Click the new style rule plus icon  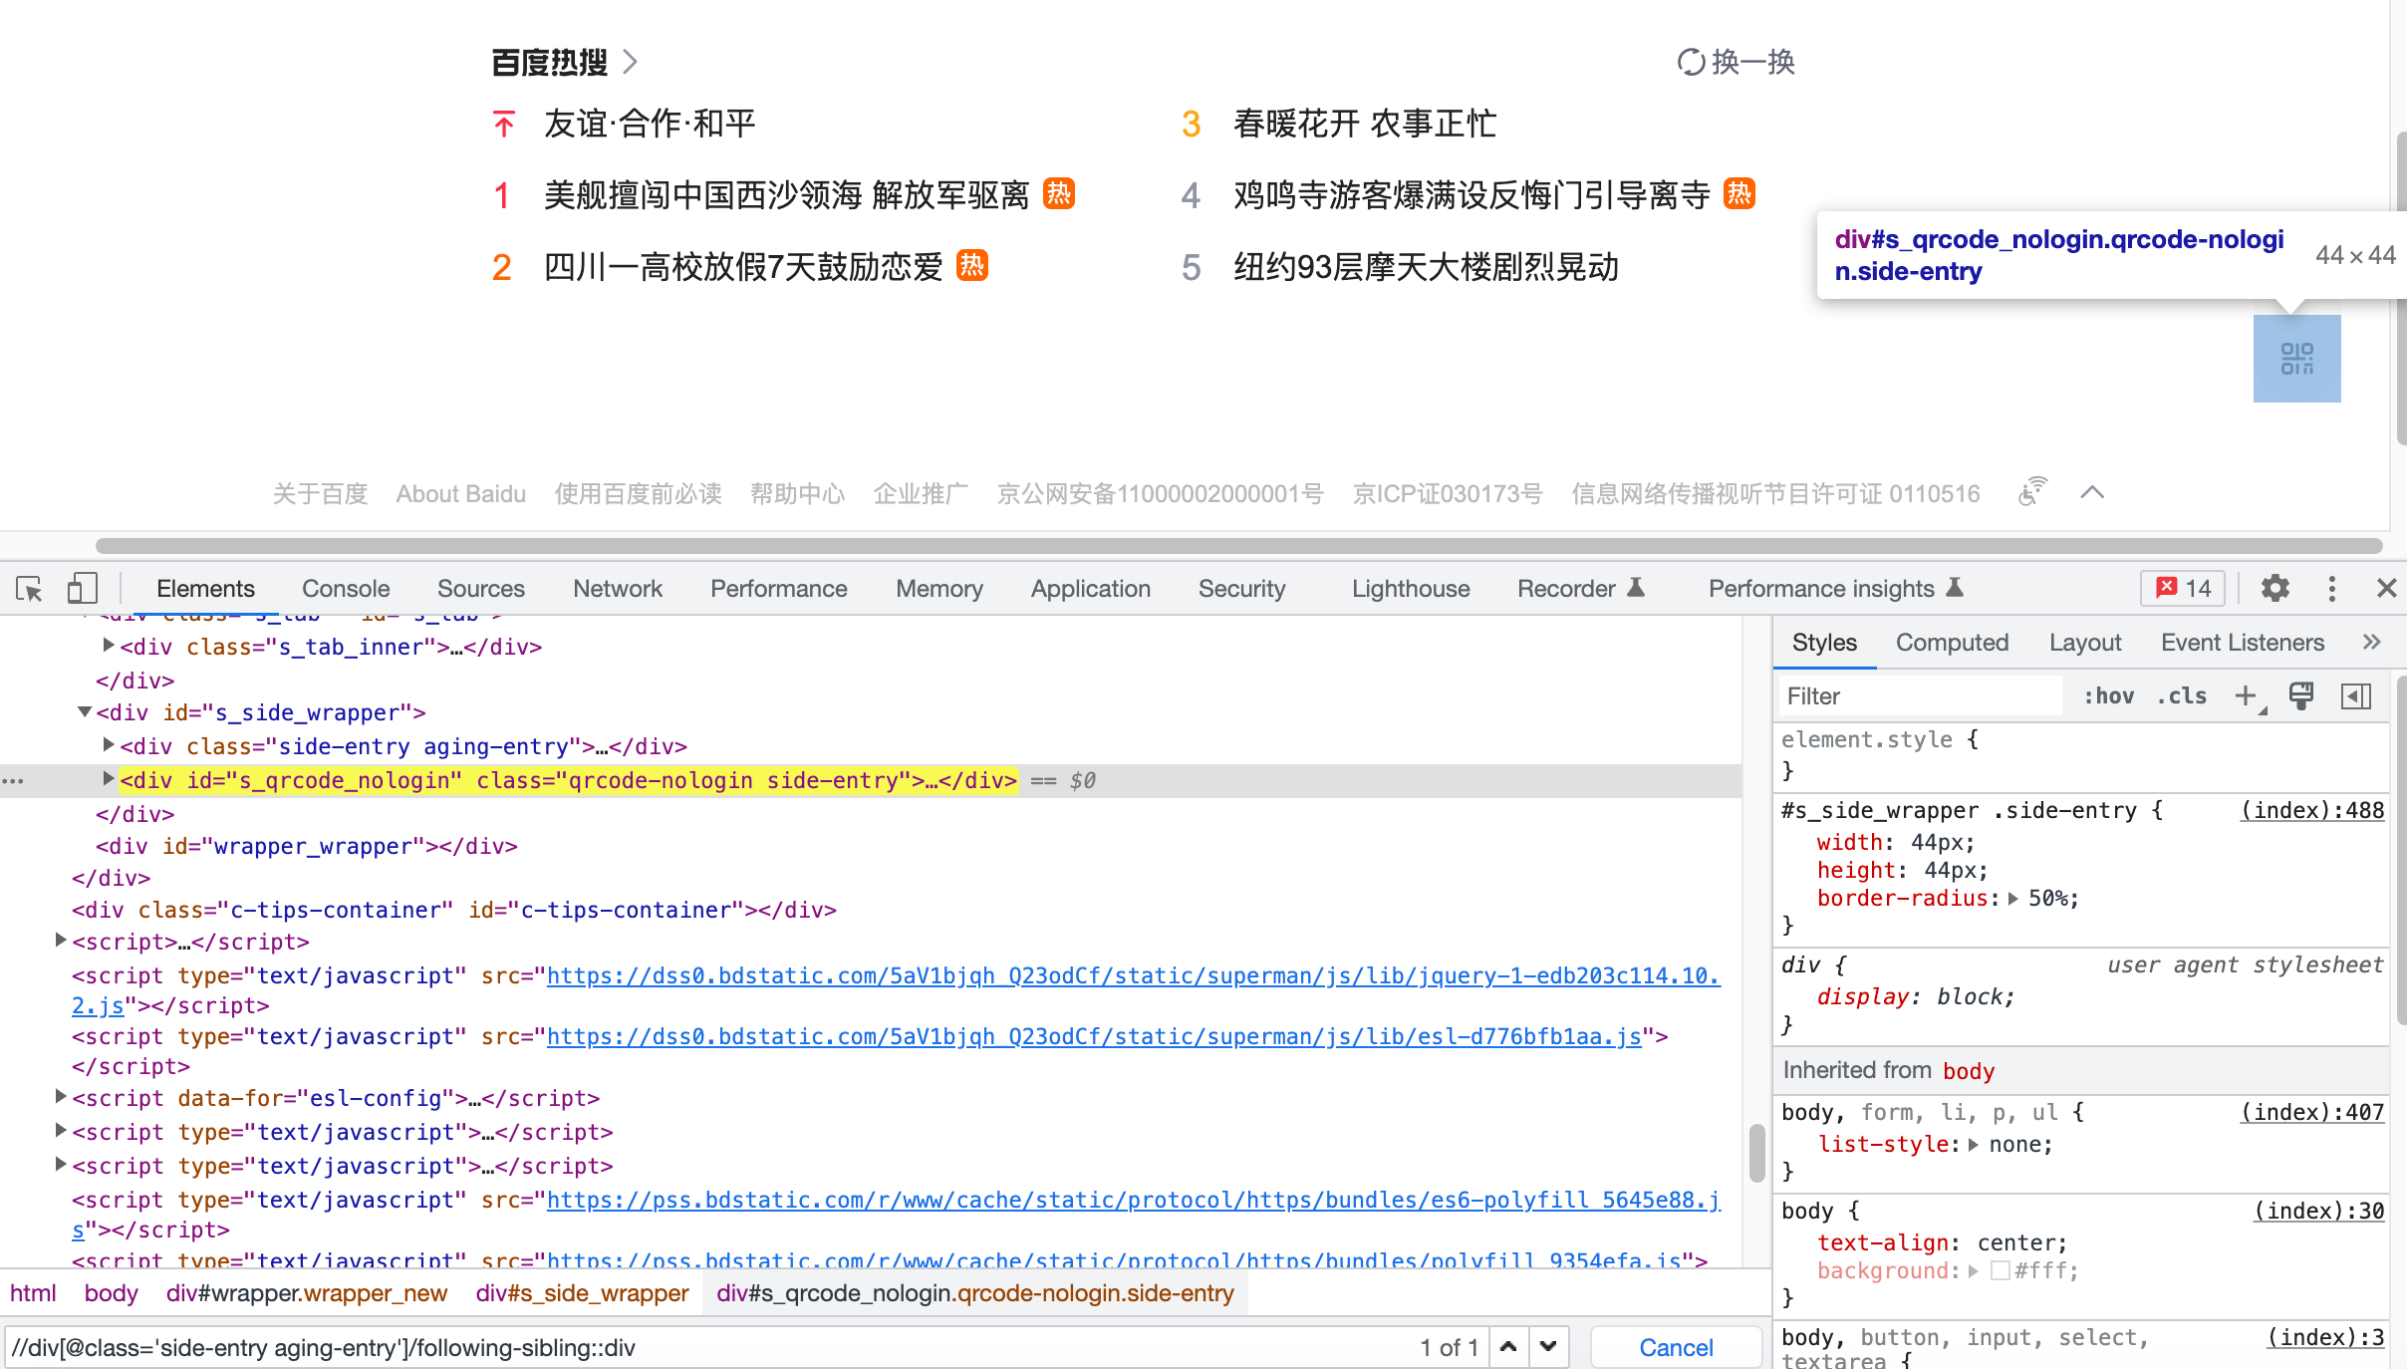tap(2246, 695)
